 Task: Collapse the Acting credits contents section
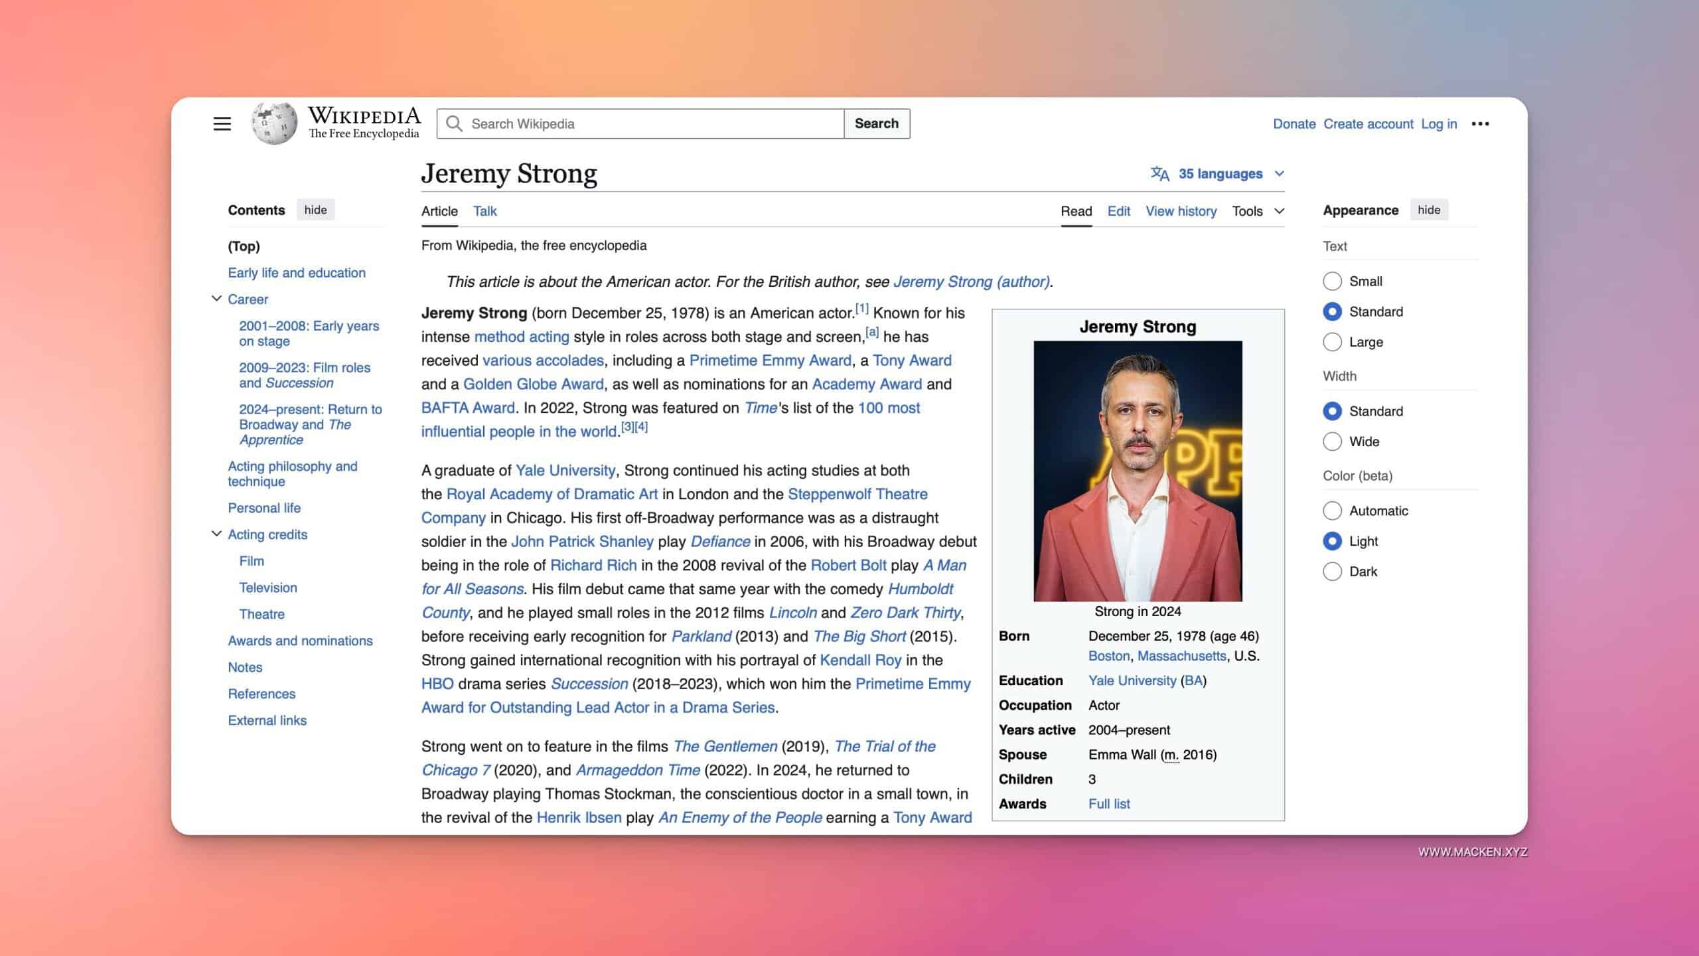(x=216, y=534)
